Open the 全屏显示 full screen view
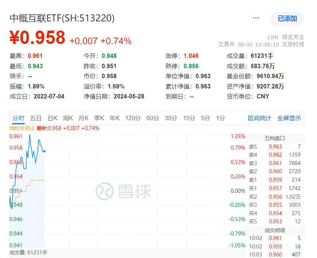Image resolution: width=317 pixels, height=258 pixels. click(289, 118)
